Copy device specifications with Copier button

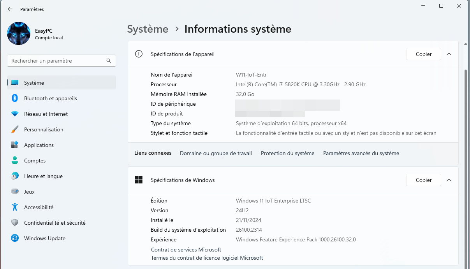[x=423, y=54]
